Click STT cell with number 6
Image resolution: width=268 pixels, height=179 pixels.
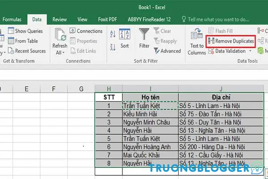(109, 147)
